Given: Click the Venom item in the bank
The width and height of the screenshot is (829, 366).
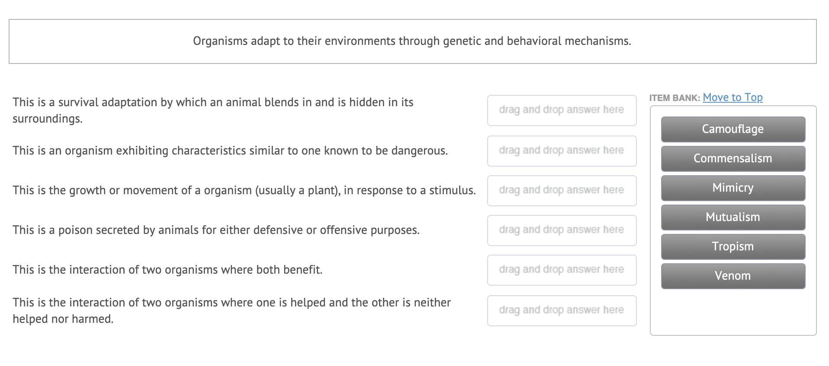Looking at the screenshot, I should tap(733, 276).
